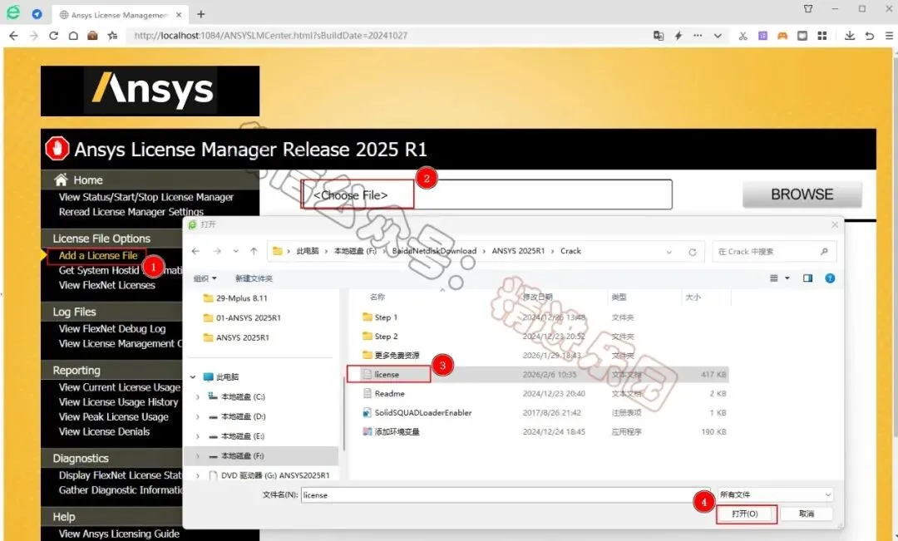
Task: Add a new browser tab
Action: tap(201, 14)
